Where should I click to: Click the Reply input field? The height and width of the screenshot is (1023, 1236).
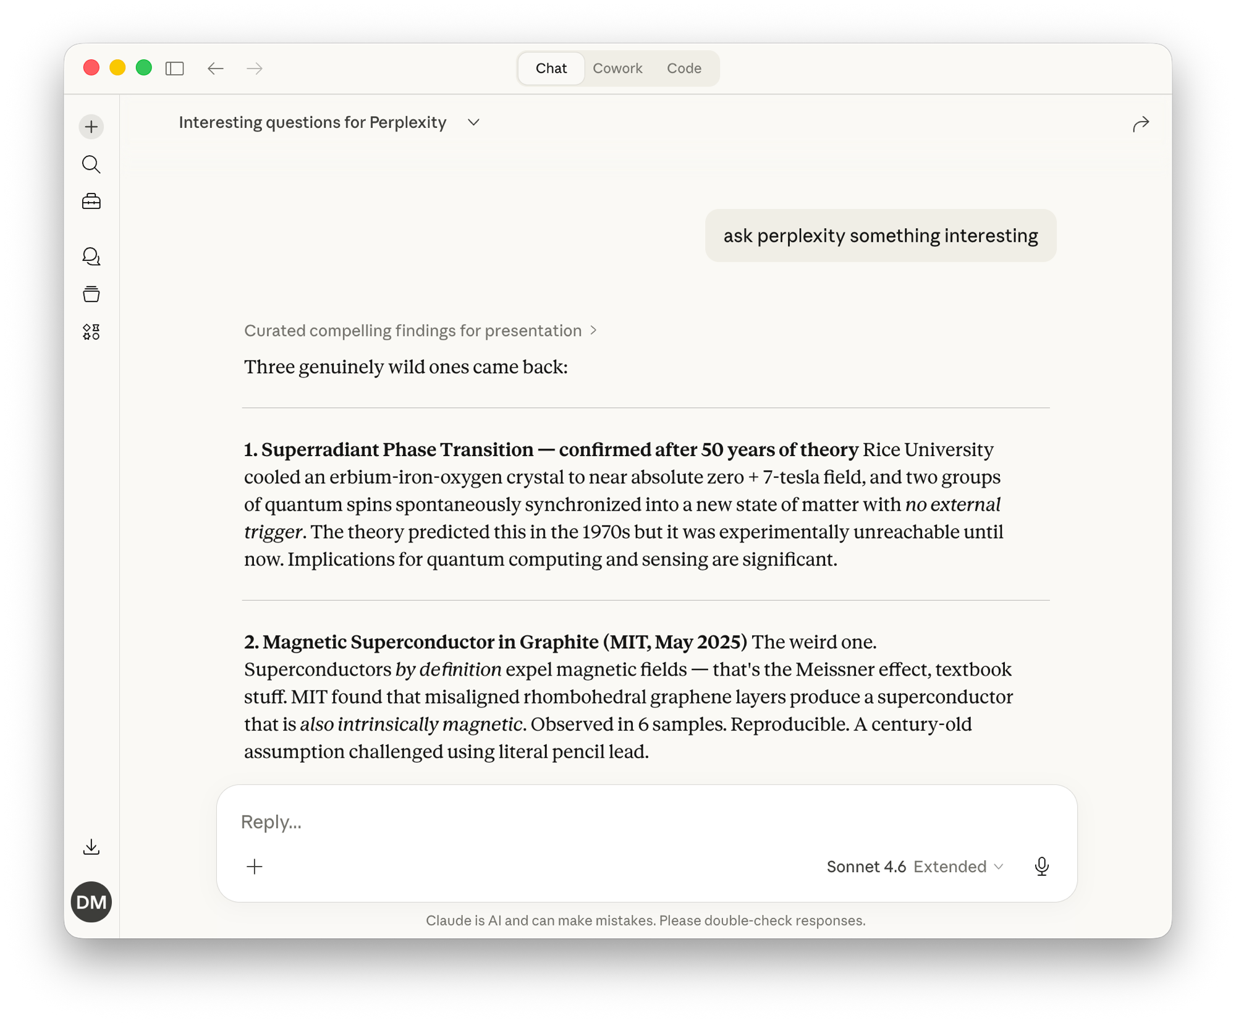click(x=433, y=822)
